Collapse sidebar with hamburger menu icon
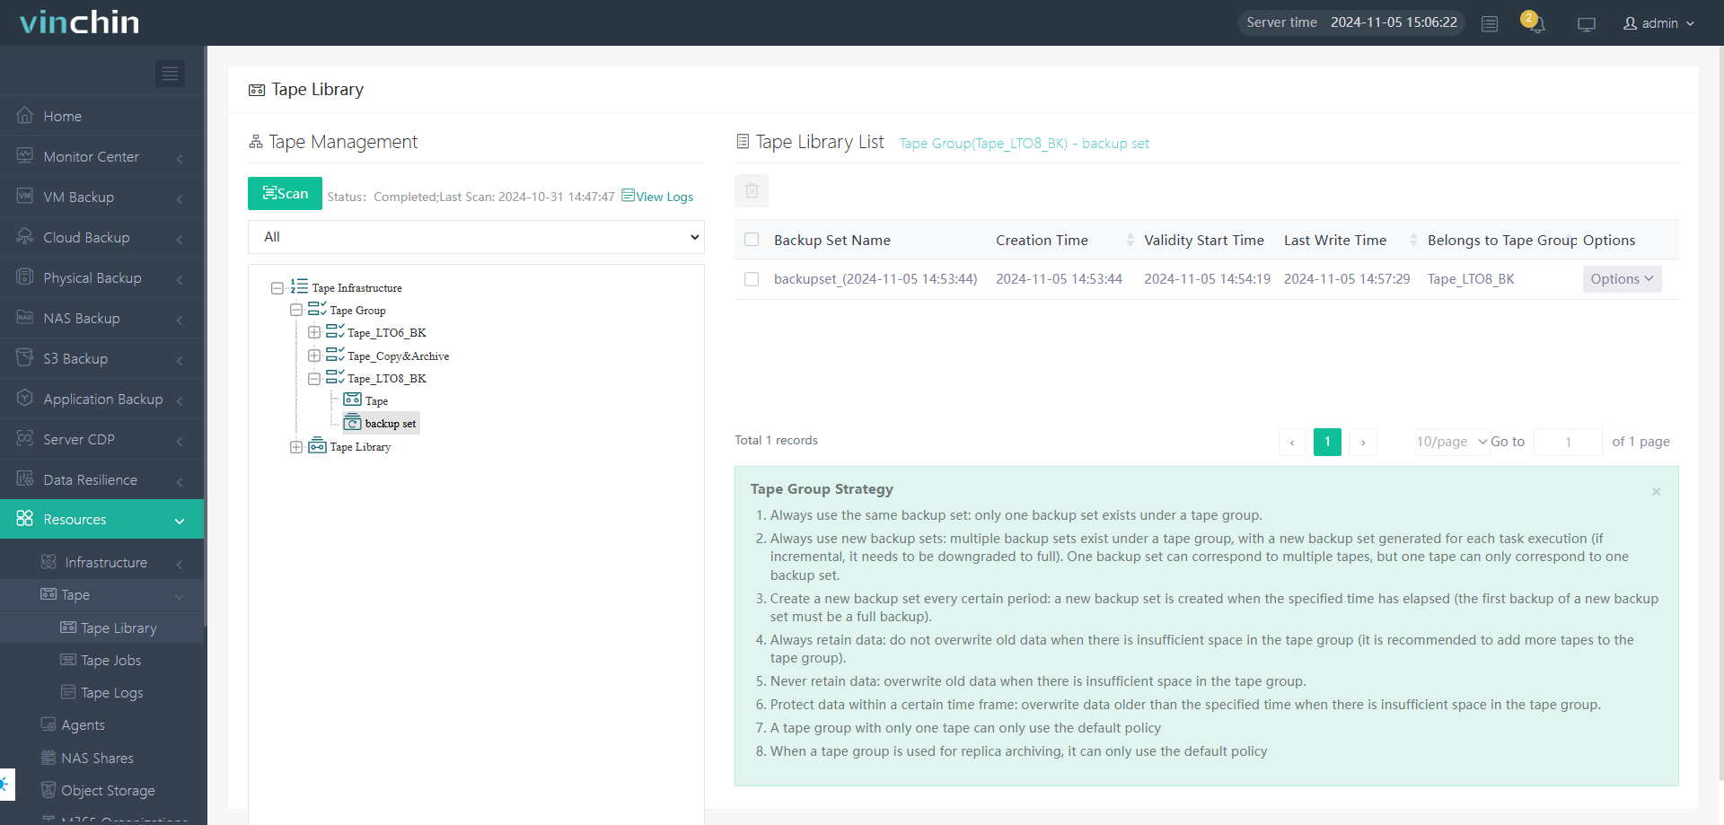 tap(170, 74)
